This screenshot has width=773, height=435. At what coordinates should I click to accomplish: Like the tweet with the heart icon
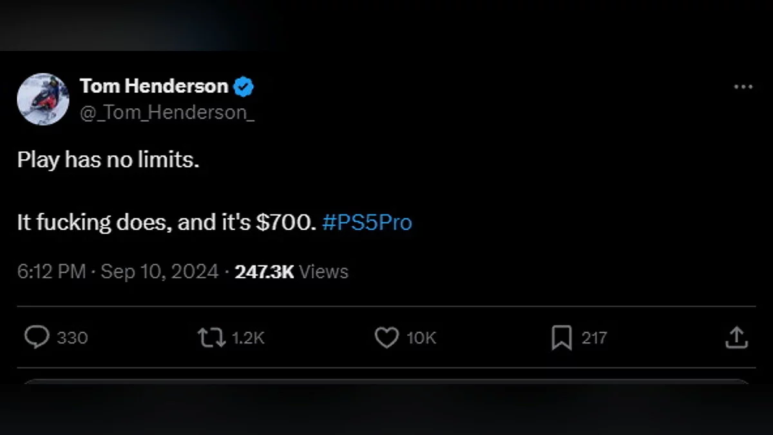tap(386, 338)
